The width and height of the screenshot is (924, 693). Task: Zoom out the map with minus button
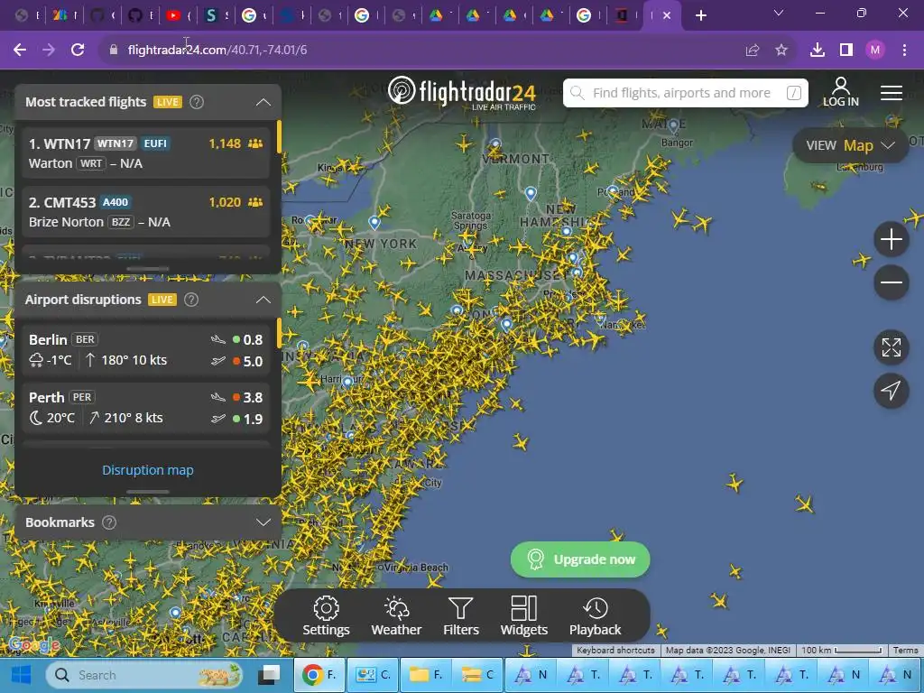coord(891,282)
